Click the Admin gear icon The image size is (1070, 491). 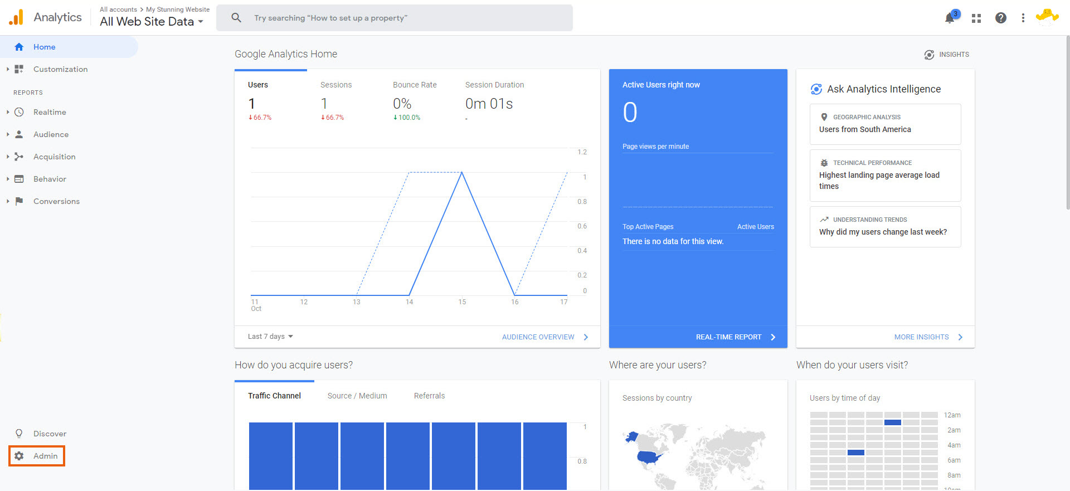[19, 456]
